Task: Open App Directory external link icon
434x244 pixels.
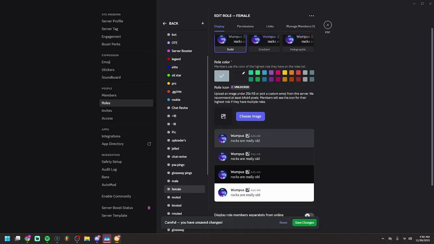Action: pos(149,144)
